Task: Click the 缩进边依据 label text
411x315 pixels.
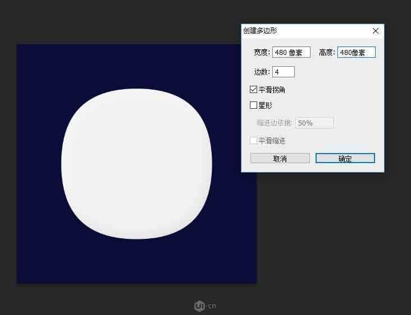Action: 275,123
